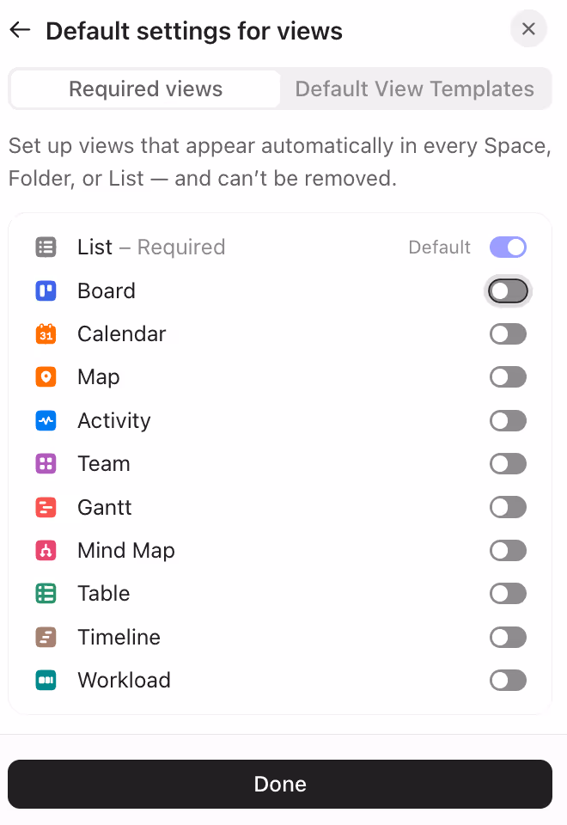Switch to the Default View Templates tab
Image resolution: width=567 pixels, height=825 pixels.
click(x=415, y=89)
